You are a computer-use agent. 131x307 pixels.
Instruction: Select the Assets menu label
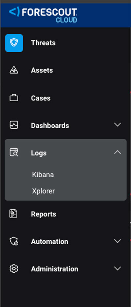42,70
